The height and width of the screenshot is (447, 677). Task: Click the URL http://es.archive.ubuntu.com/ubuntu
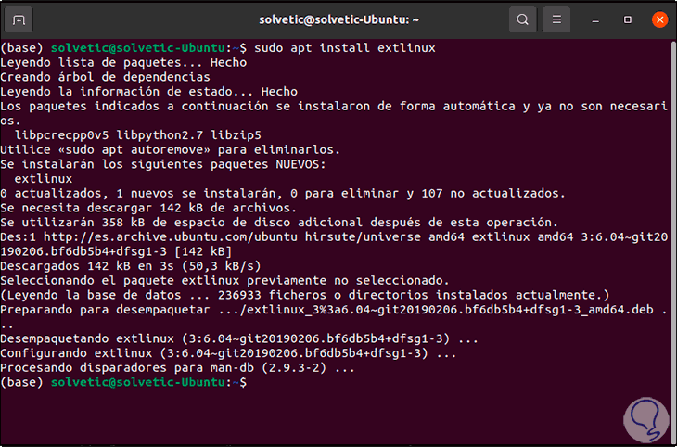[171, 237]
